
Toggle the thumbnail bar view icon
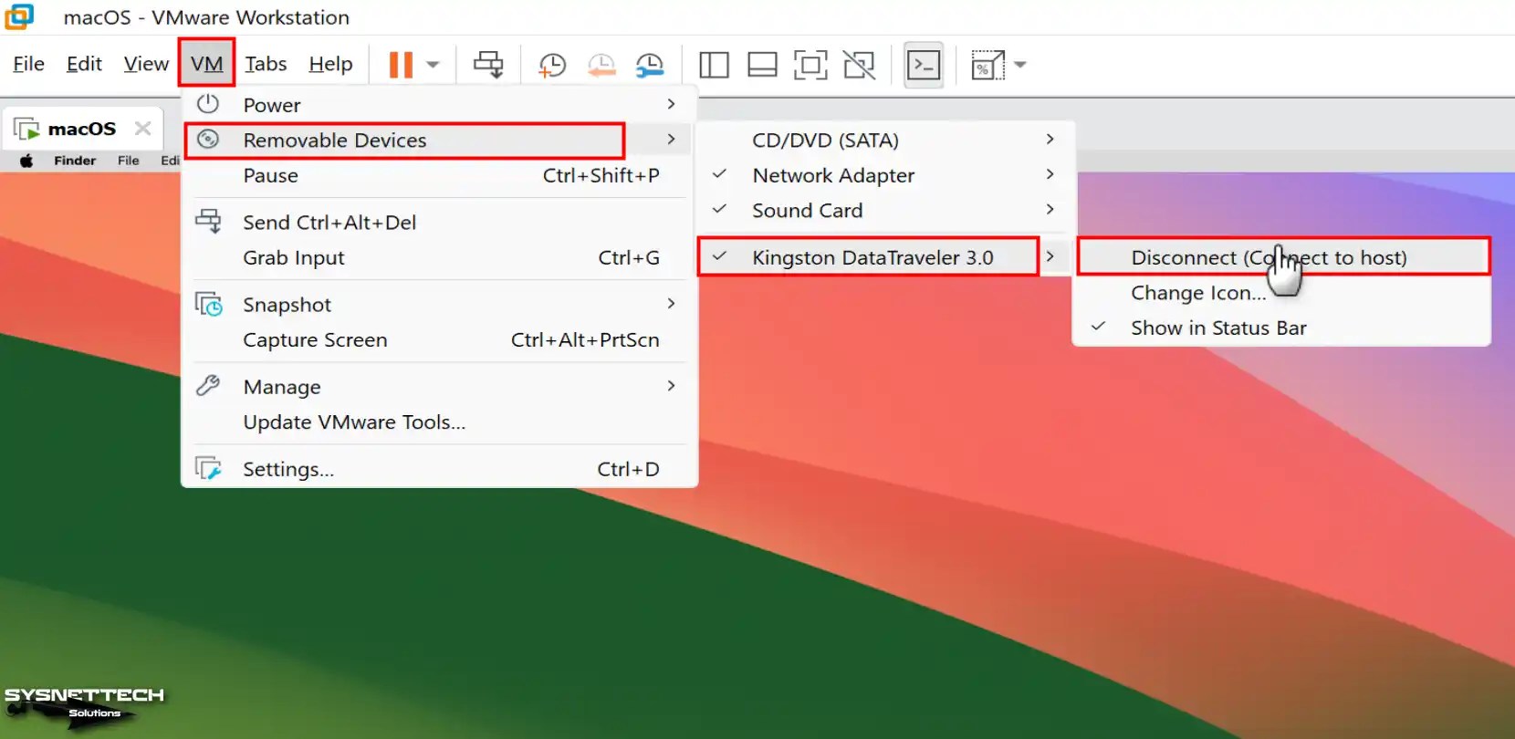762,65
